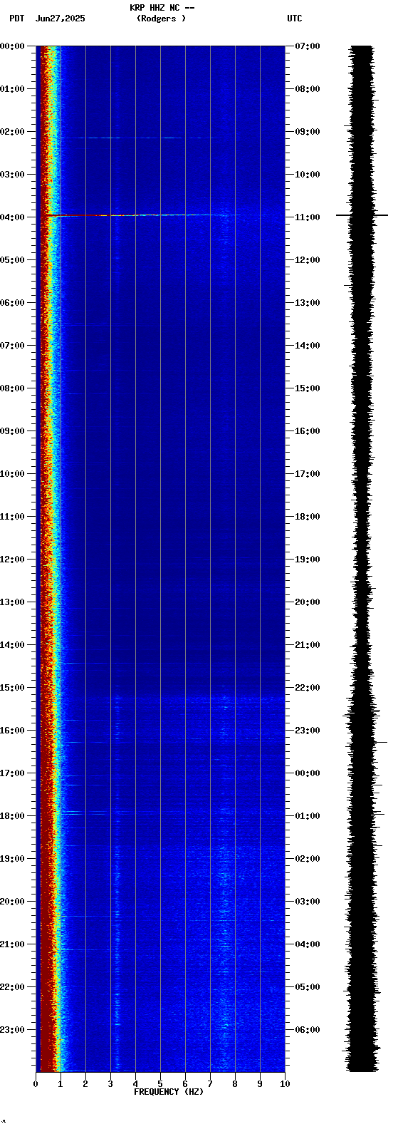Click the UTC time label '06:00'

[308, 1030]
